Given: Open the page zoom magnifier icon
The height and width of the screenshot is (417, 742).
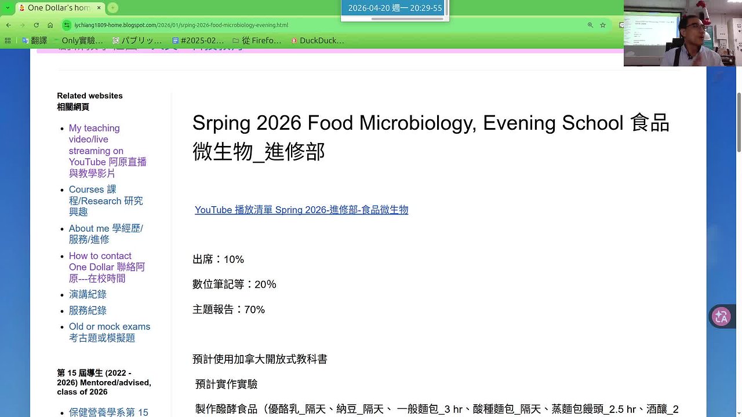Looking at the screenshot, I should coord(590,25).
